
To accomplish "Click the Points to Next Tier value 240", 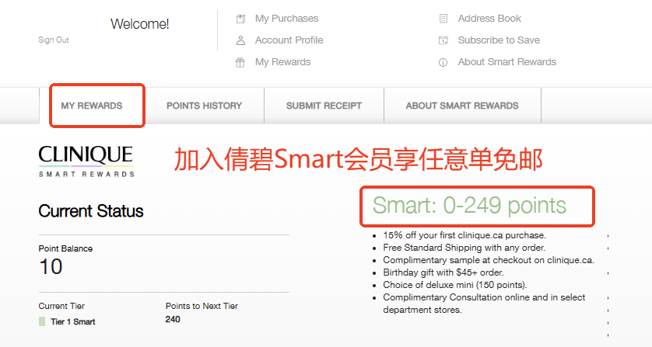I will point(173,319).
